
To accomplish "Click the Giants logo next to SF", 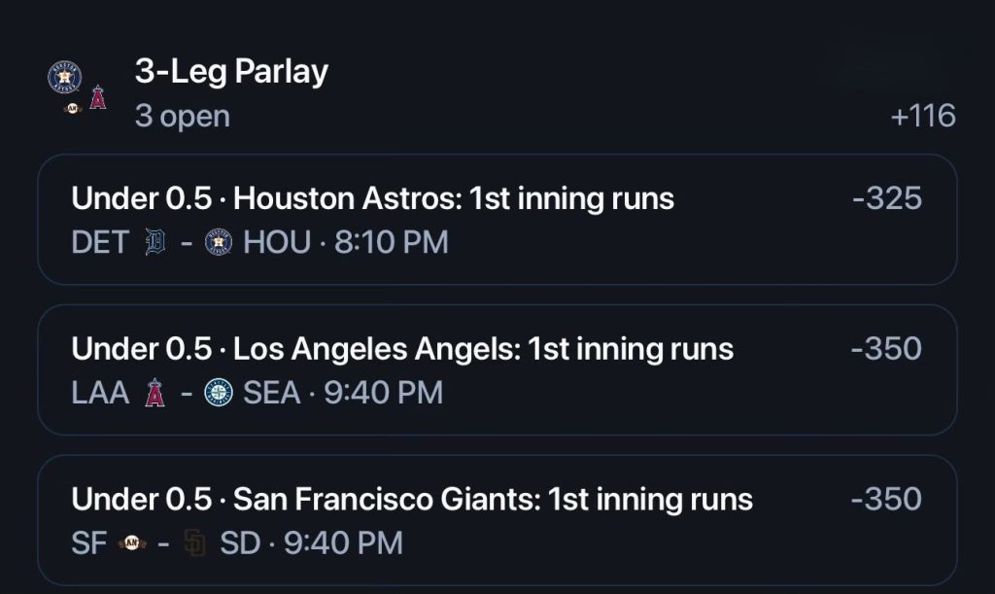I will [132, 542].
